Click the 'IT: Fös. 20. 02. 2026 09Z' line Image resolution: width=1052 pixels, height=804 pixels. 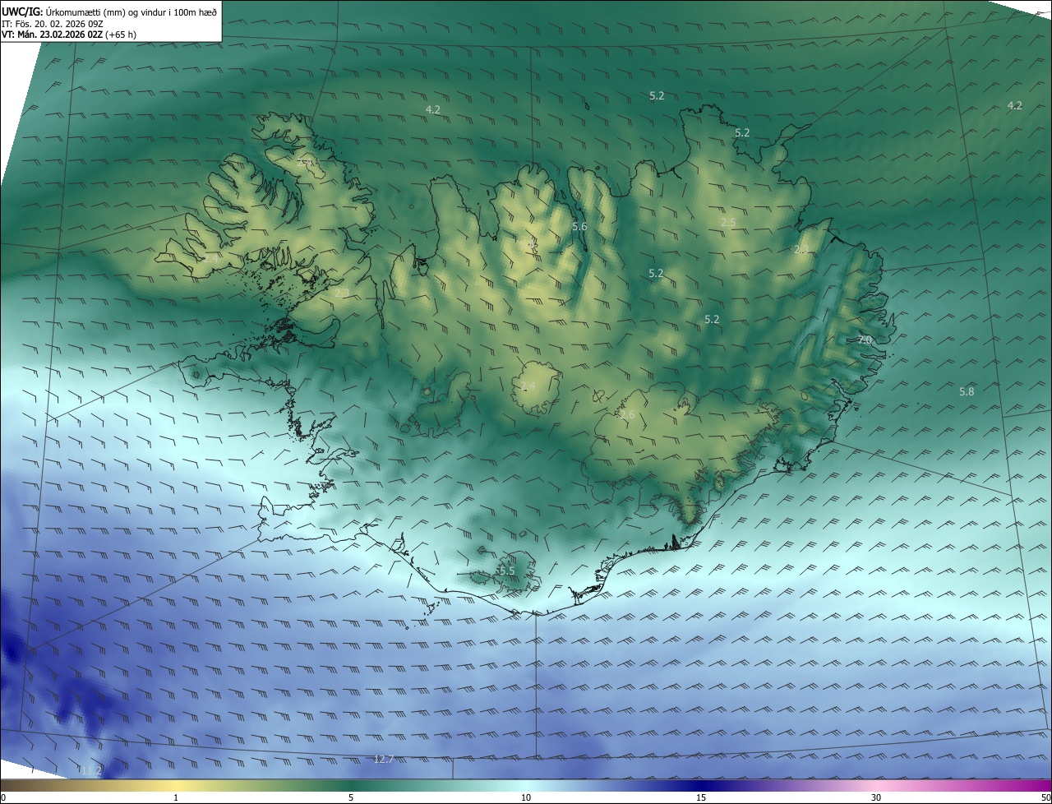51,23
